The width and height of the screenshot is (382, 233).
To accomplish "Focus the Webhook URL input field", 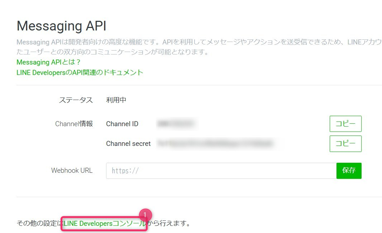I will coord(221,171).
